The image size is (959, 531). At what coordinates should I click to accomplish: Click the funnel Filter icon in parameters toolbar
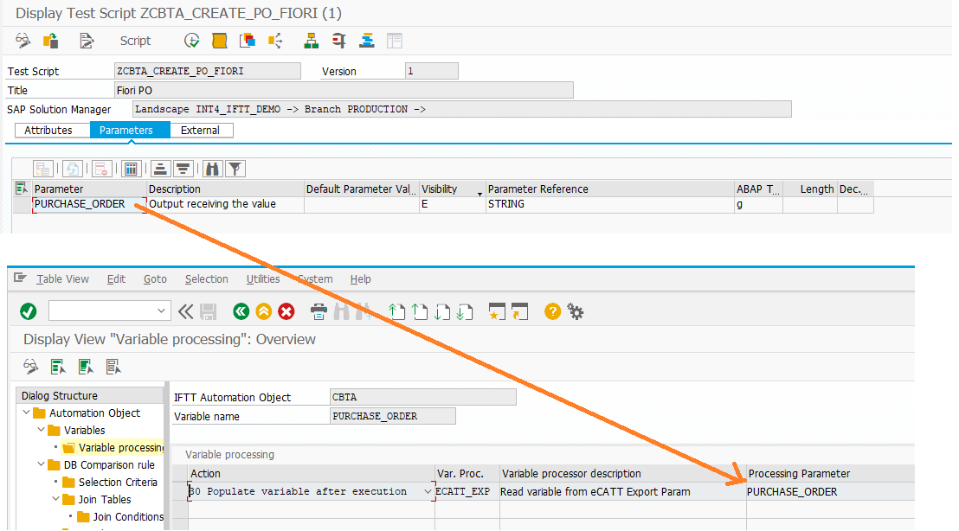click(235, 169)
